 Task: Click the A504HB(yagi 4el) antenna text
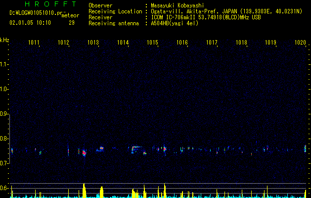175,23
